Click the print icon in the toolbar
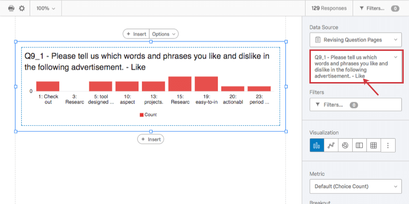409x204 pixels. tap(11, 8)
